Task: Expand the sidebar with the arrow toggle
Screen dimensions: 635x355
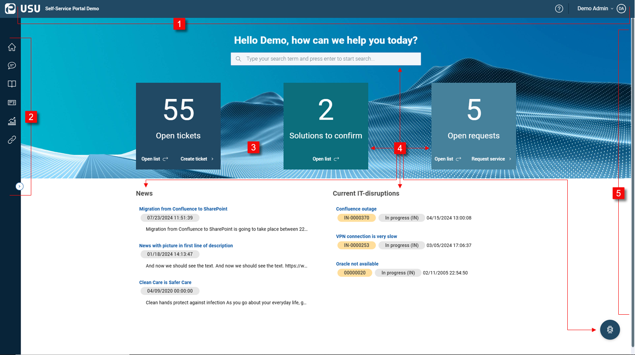Action: (x=19, y=187)
